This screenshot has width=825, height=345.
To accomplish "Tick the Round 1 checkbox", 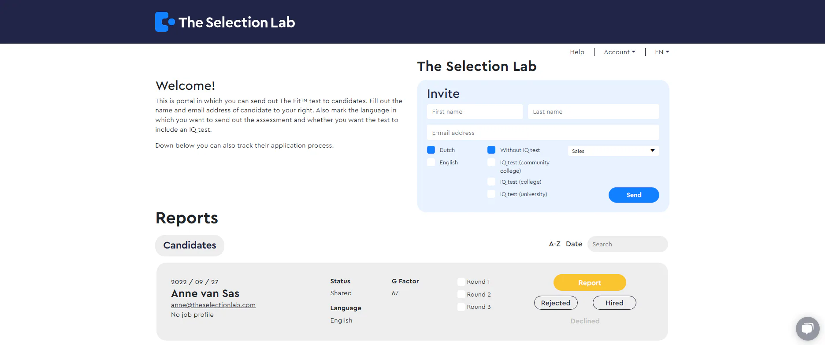I will click(461, 282).
